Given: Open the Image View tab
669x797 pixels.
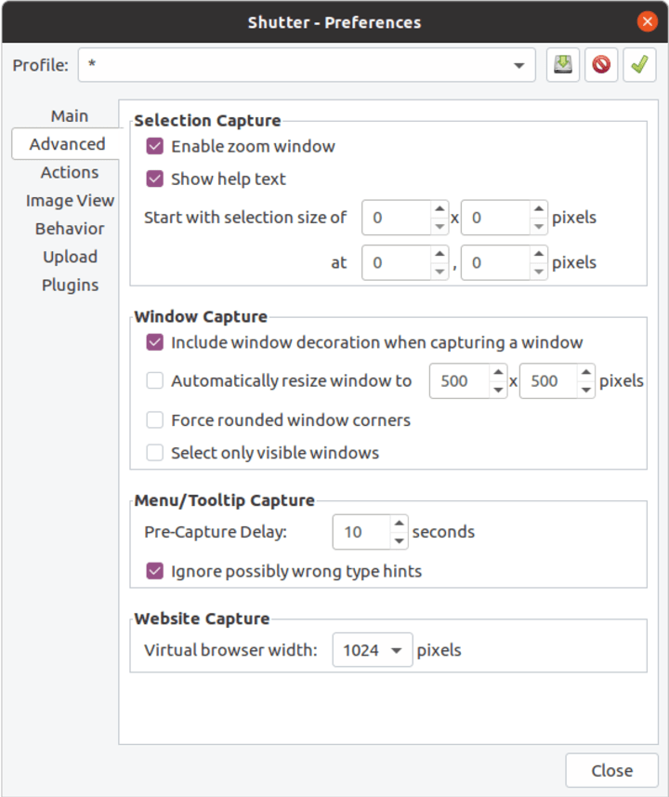Looking at the screenshot, I should click(x=70, y=201).
